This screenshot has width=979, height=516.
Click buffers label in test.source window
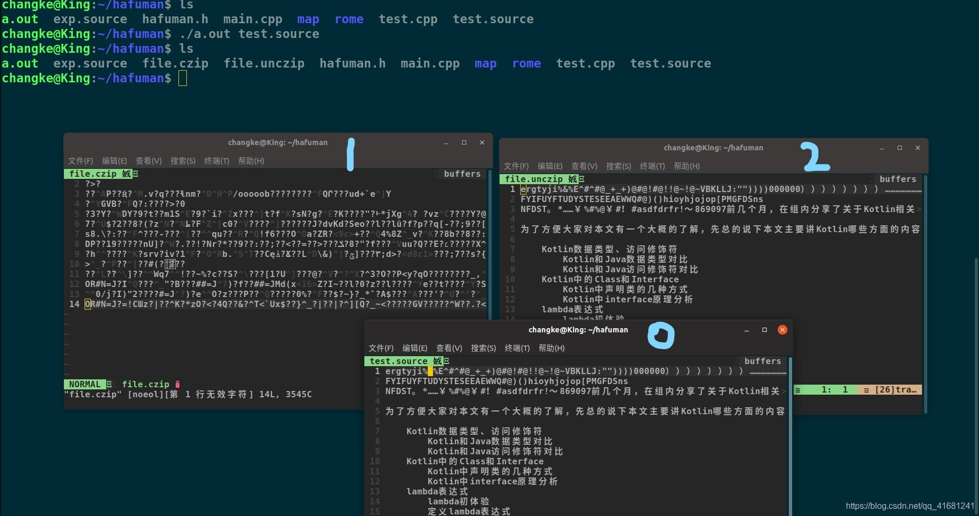(763, 361)
